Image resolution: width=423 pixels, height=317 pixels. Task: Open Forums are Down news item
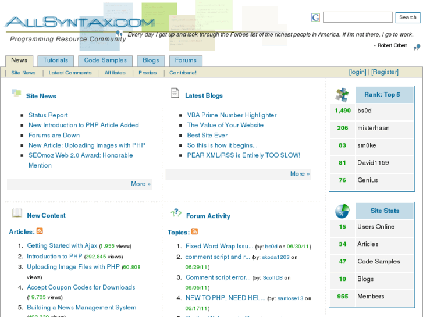(x=54, y=135)
